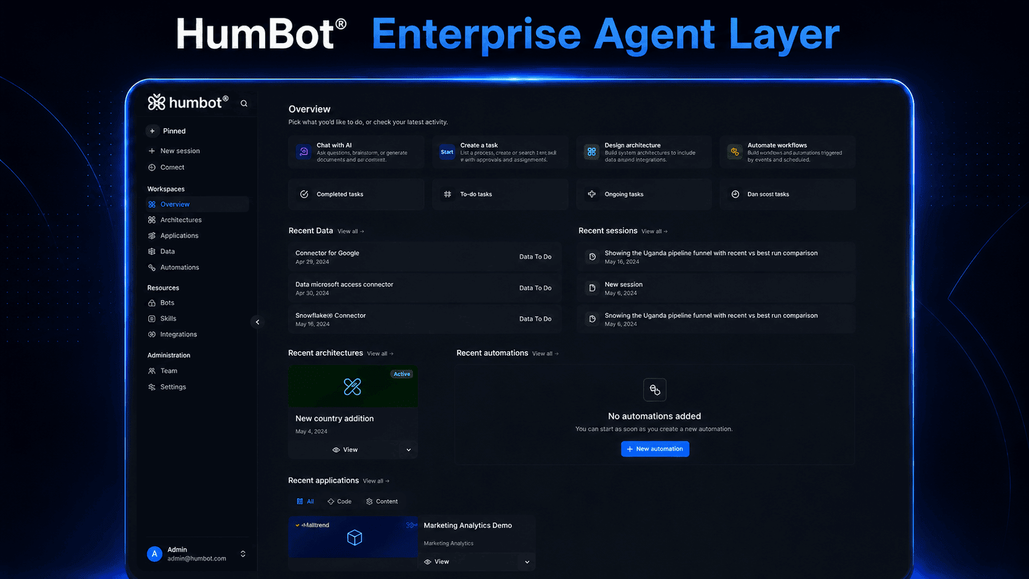
Task: Click the Chat with AI icon
Action: tap(303, 151)
